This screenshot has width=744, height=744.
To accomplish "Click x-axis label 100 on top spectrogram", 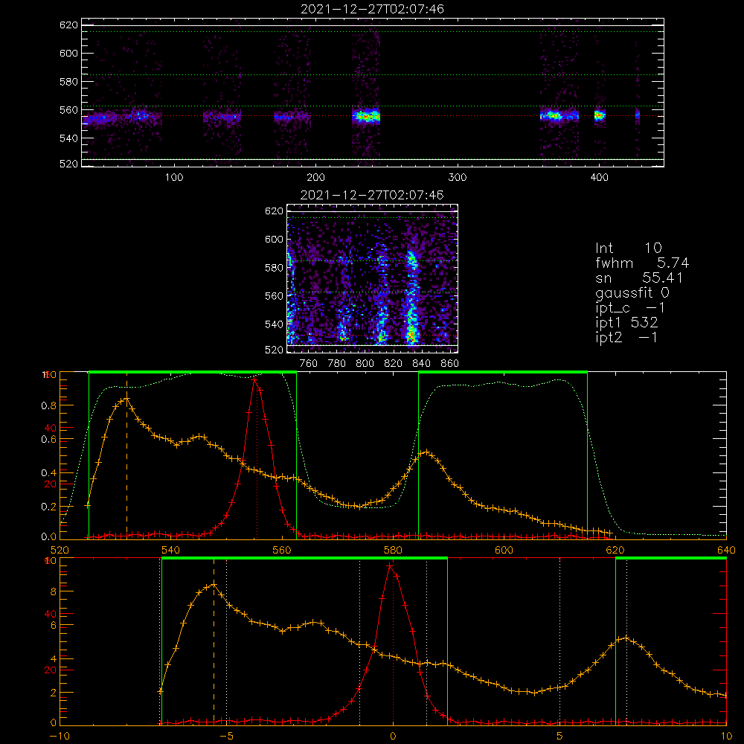I will (x=174, y=178).
